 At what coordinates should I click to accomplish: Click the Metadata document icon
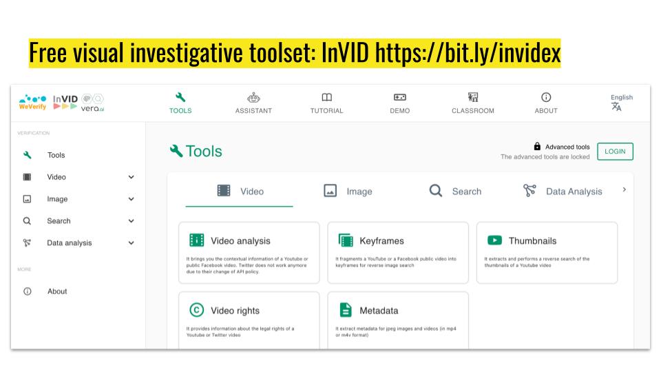[x=346, y=310]
